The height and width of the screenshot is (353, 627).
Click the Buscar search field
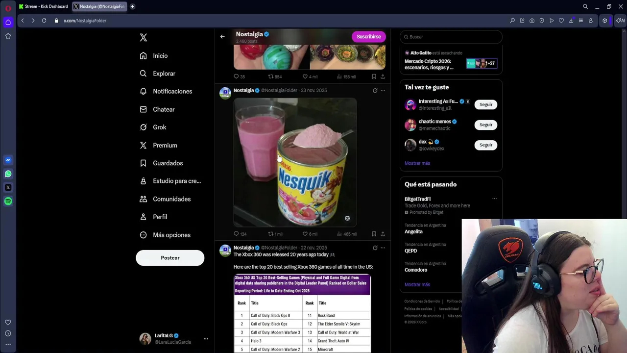click(x=451, y=37)
